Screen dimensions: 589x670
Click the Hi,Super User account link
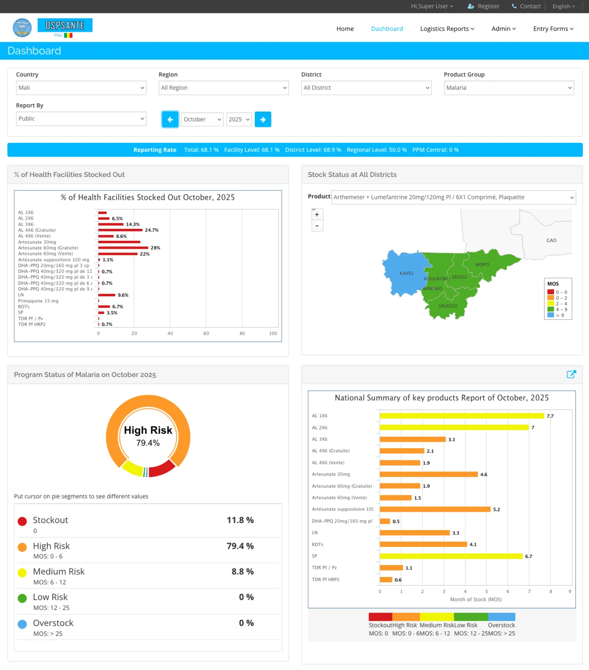point(431,6)
